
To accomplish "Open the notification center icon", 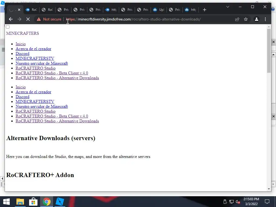I will coord(267,202).
